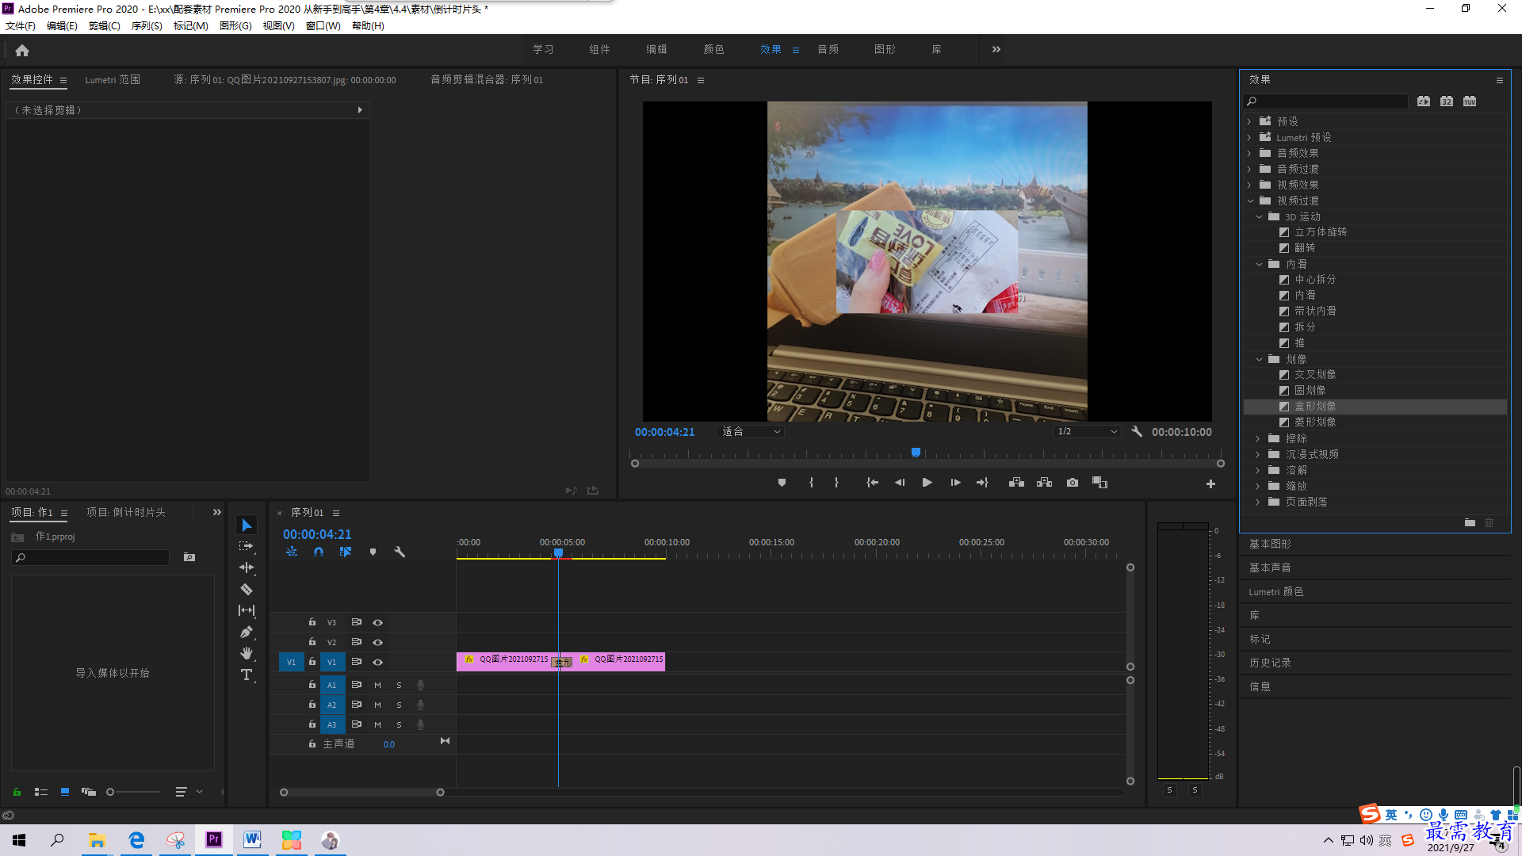The image size is (1522, 856).
Task: Mute audio track A1
Action: tap(377, 685)
